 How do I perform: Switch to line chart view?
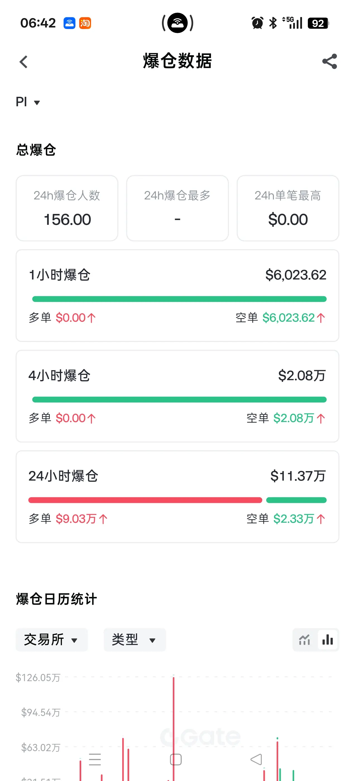pos(304,640)
